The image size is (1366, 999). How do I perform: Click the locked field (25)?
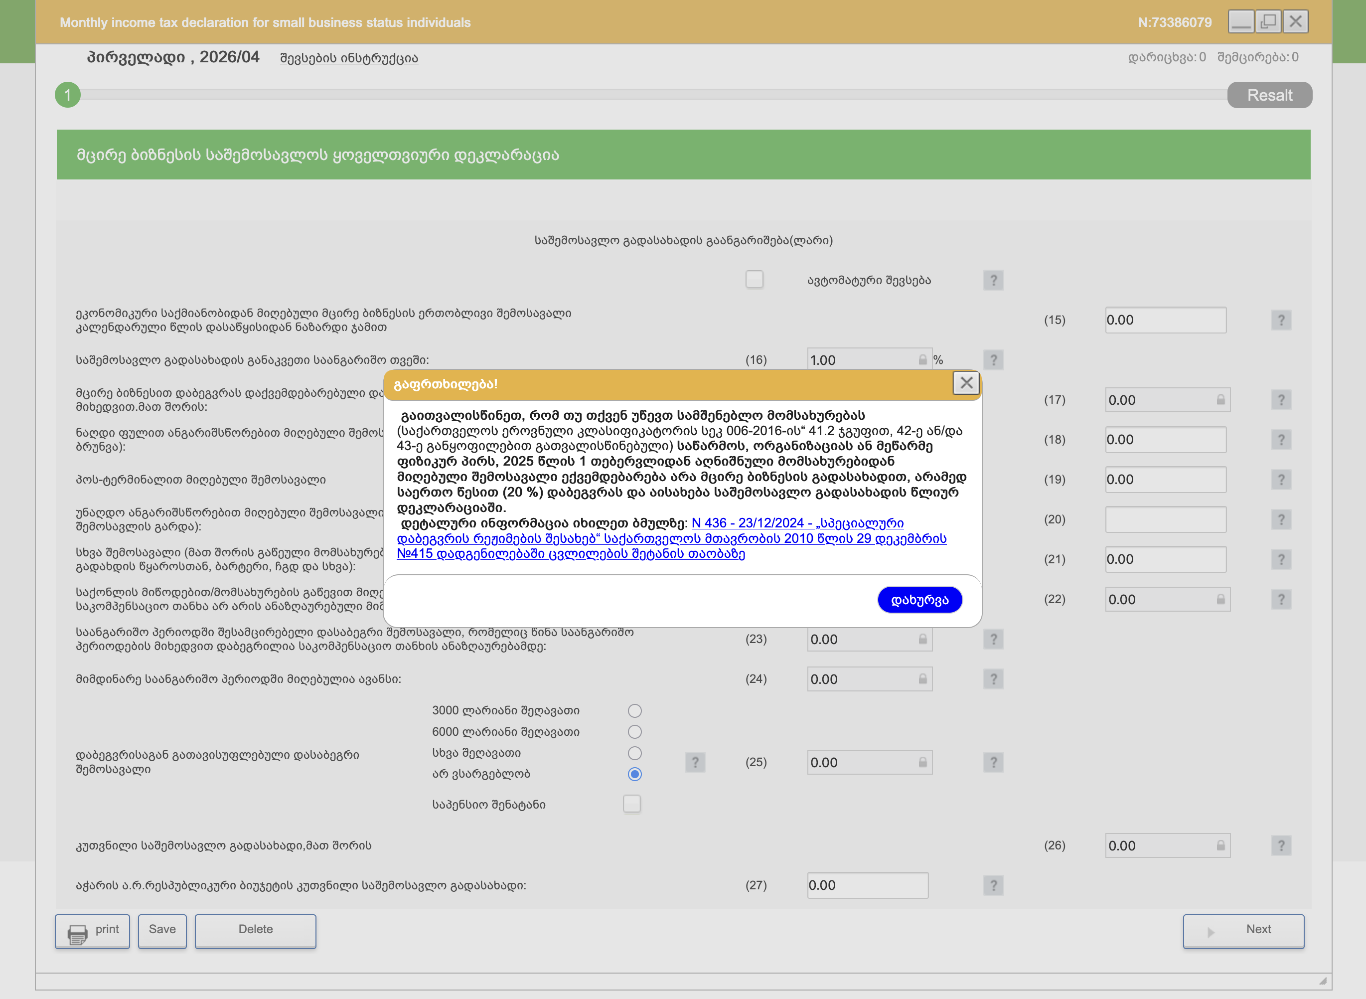tap(869, 763)
